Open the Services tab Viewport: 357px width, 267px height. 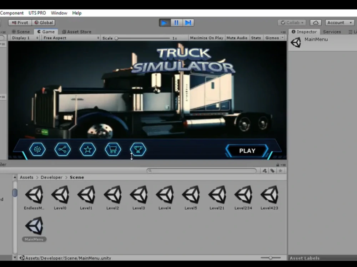[x=332, y=32]
